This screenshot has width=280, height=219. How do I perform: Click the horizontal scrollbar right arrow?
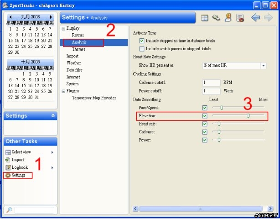(x=270, y=209)
